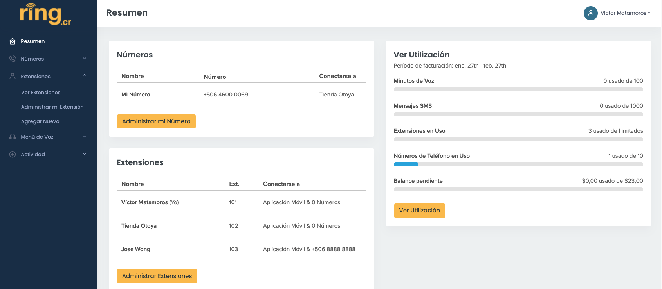Click the Menú de Voz headset icon

click(13, 137)
